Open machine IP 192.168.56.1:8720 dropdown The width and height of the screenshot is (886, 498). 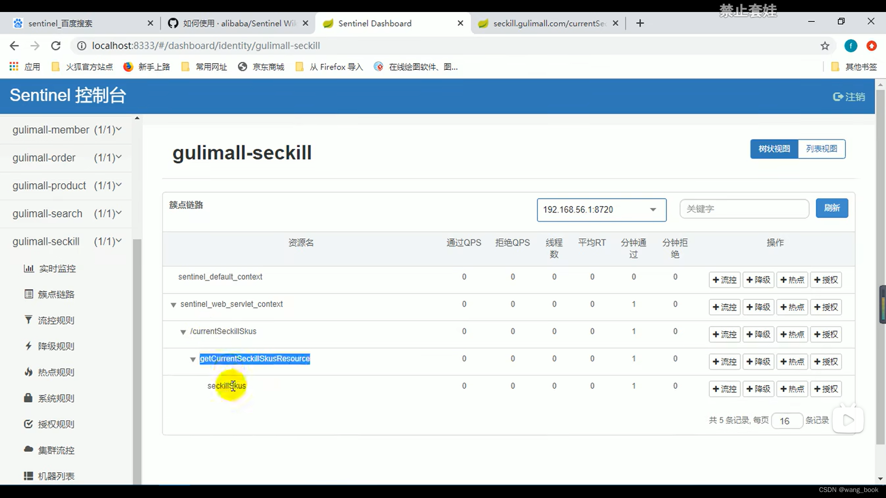tap(601, 210)
